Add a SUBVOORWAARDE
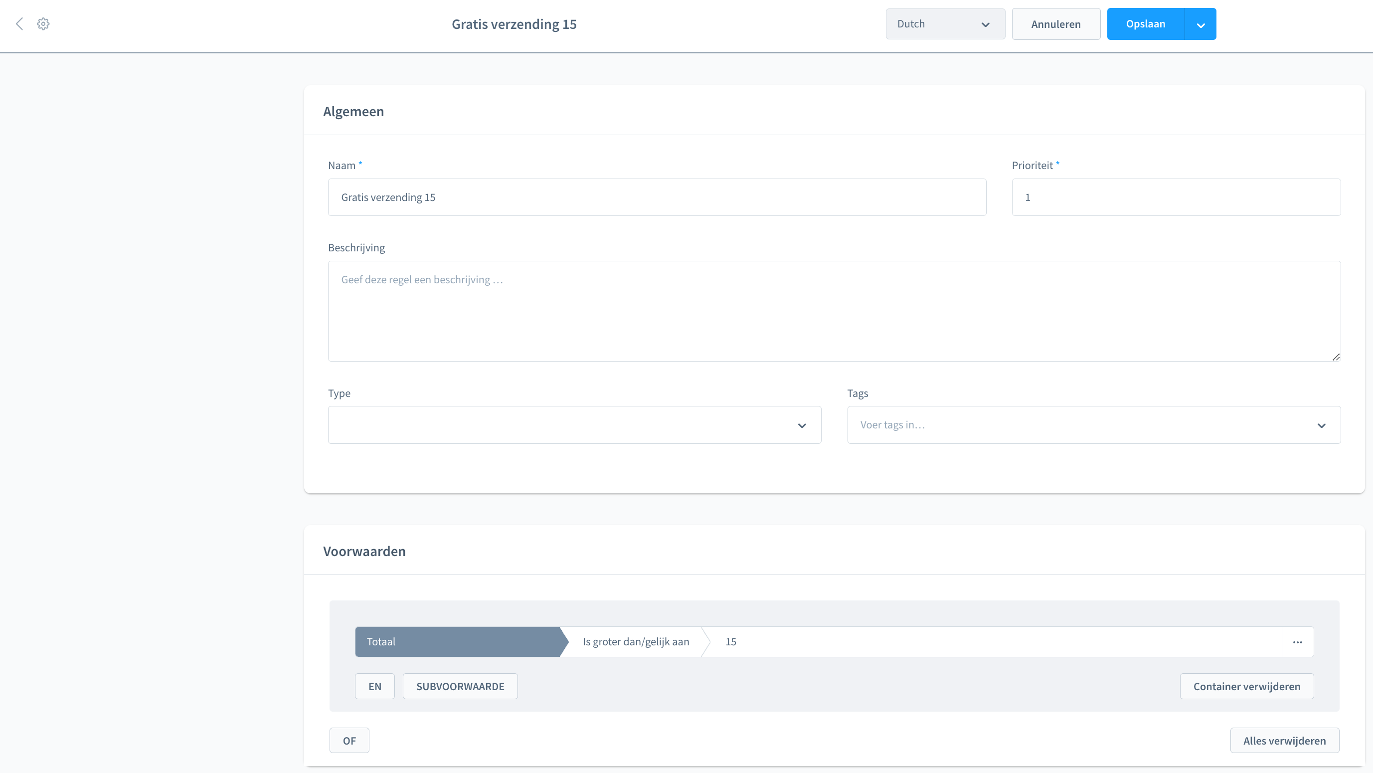The height and width of the screenshot is (773, 1373). point(460,686)
